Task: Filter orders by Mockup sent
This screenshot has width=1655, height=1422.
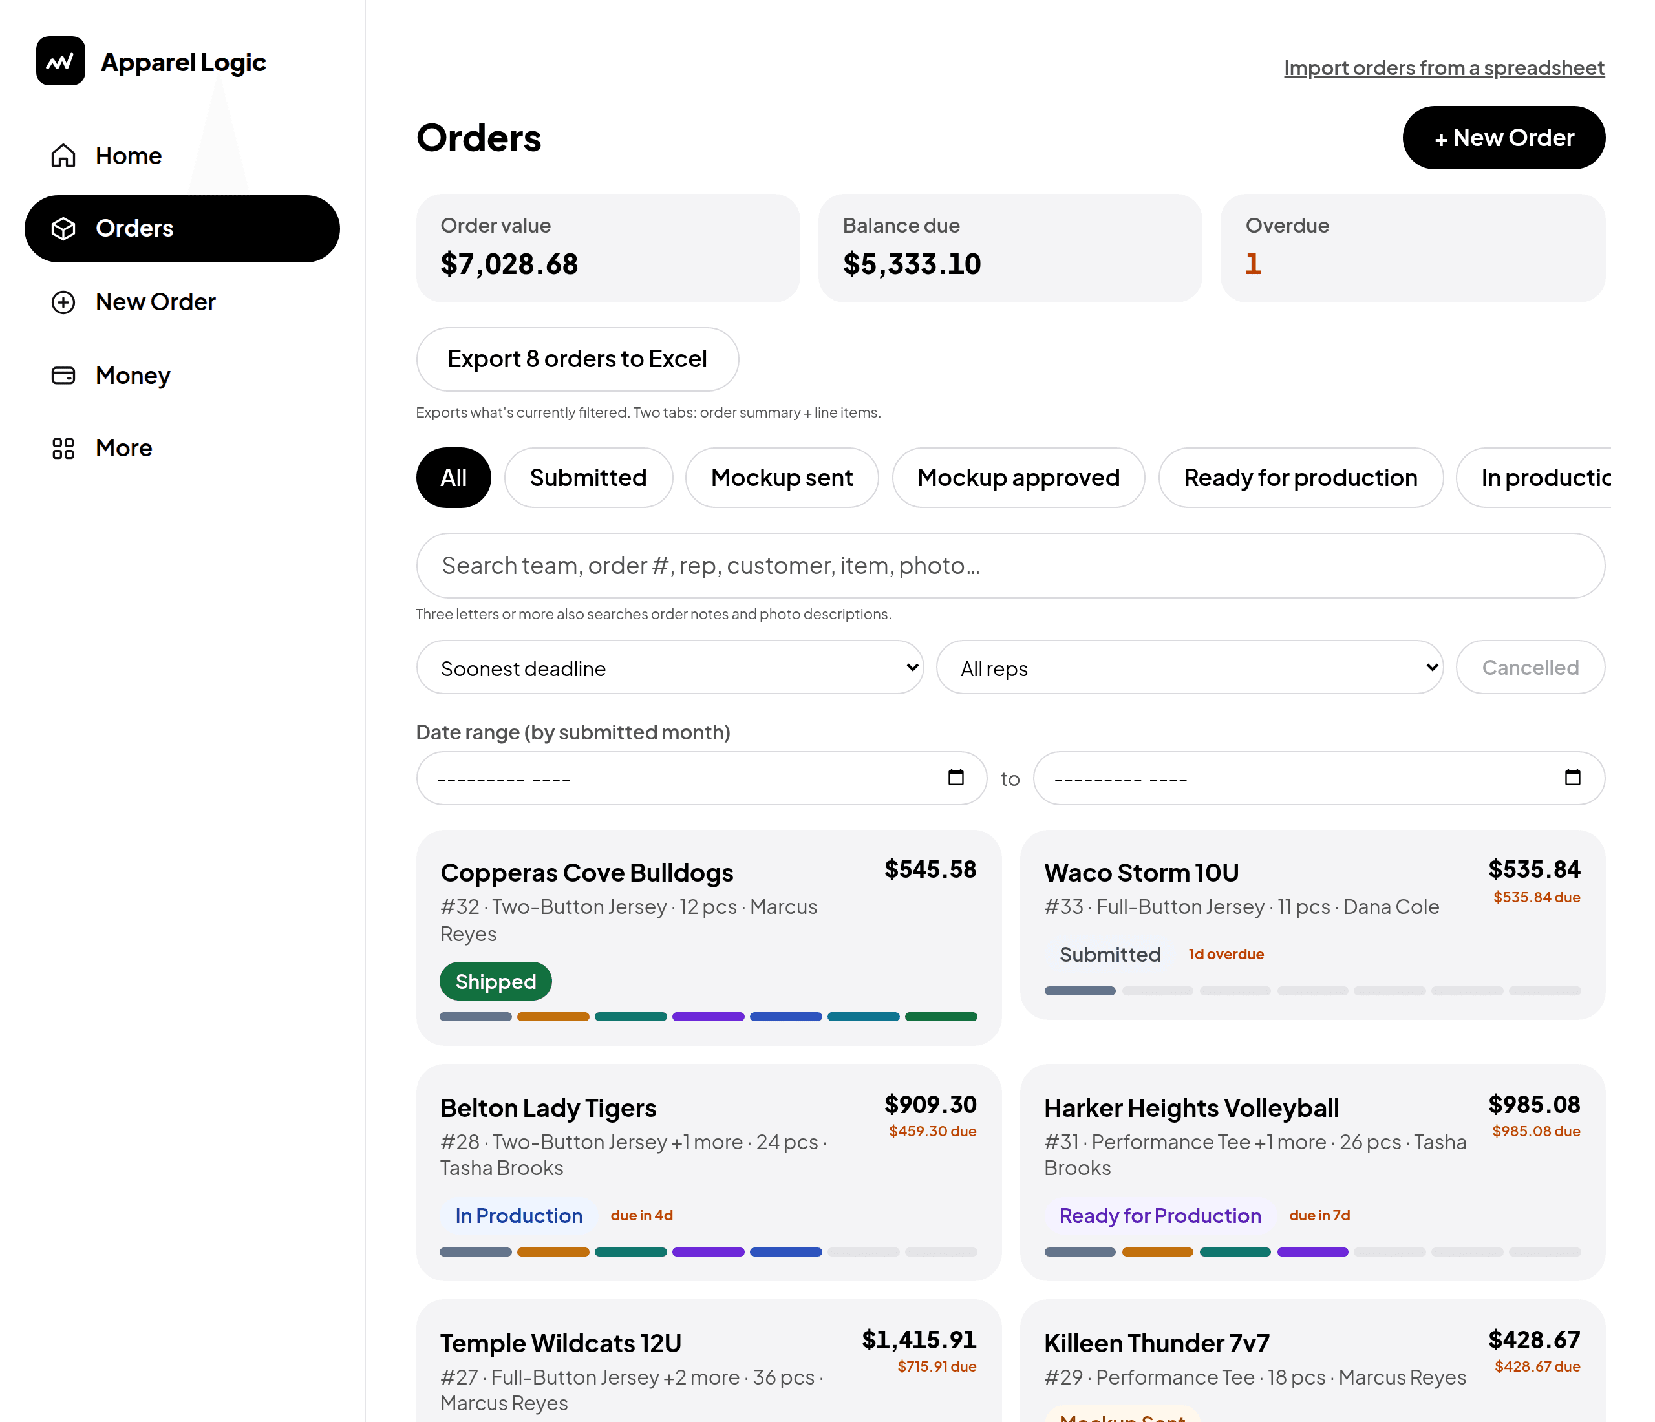Action: 781,478
